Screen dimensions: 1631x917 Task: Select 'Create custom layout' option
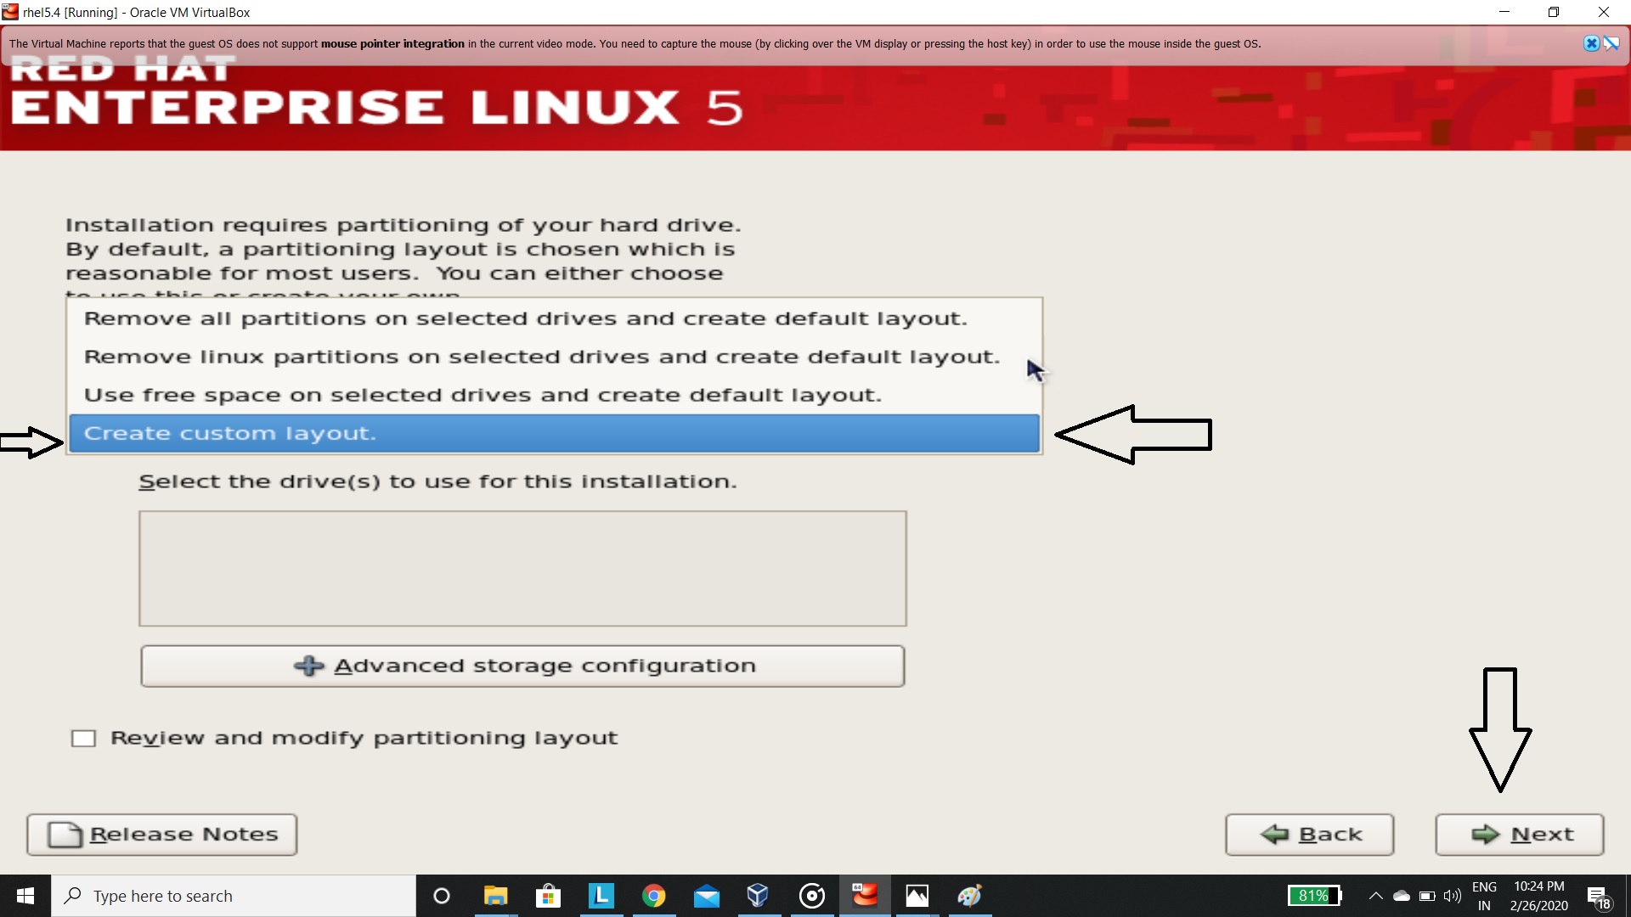[553, 433]
